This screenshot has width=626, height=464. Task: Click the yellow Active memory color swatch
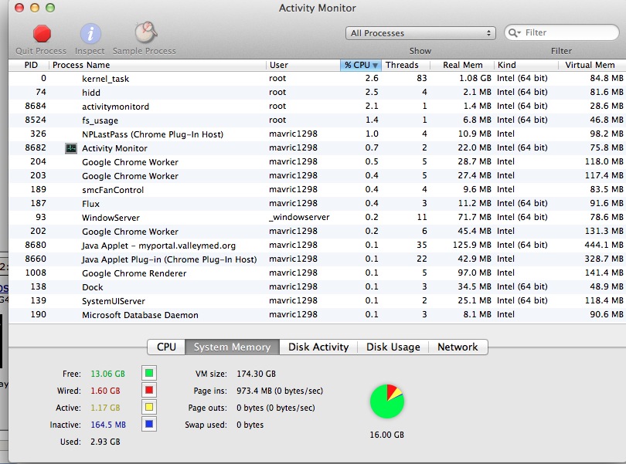click(x=149, y=408)
